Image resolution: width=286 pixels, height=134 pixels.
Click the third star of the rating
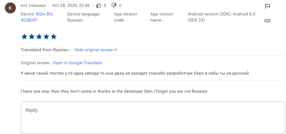pos(39,37)
